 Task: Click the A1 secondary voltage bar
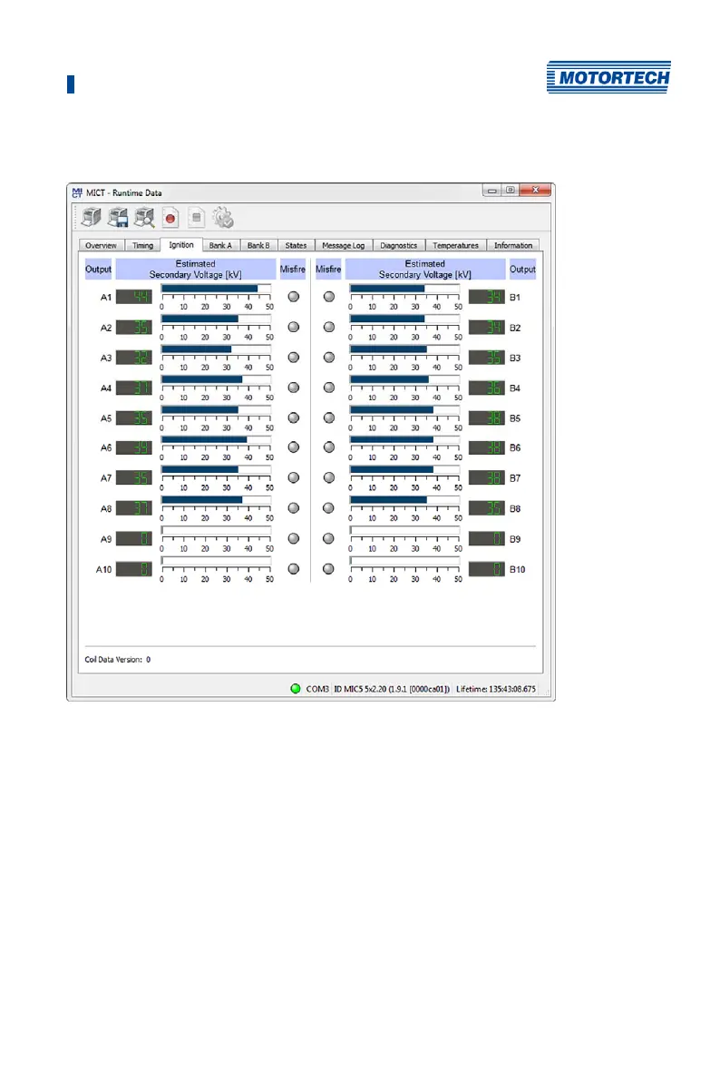click(x=216, y=289)
